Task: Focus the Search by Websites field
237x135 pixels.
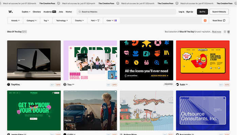Action: [x=126, y=12]
